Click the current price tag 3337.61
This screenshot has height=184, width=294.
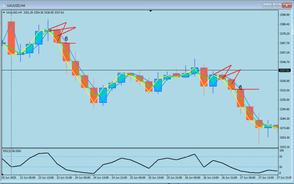(x=285, y=70)
